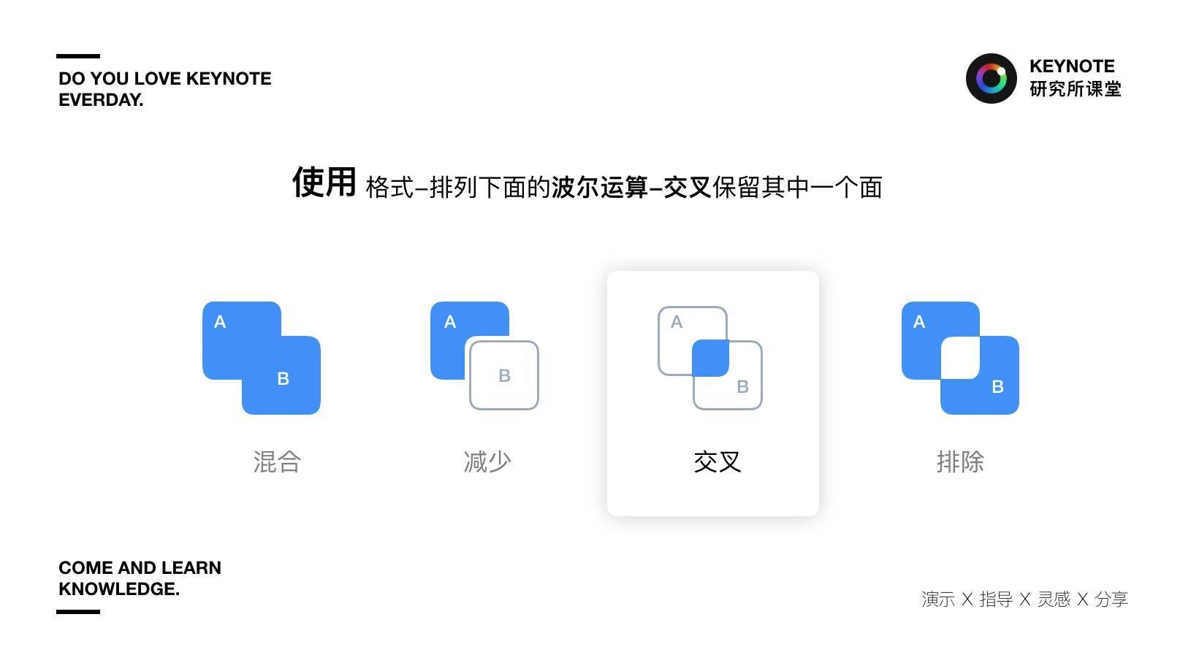Click the colorful Keynote研究所 logo circle
Image resolution: width=1191 pixels, height=663 pixels.
coord(992,78)
